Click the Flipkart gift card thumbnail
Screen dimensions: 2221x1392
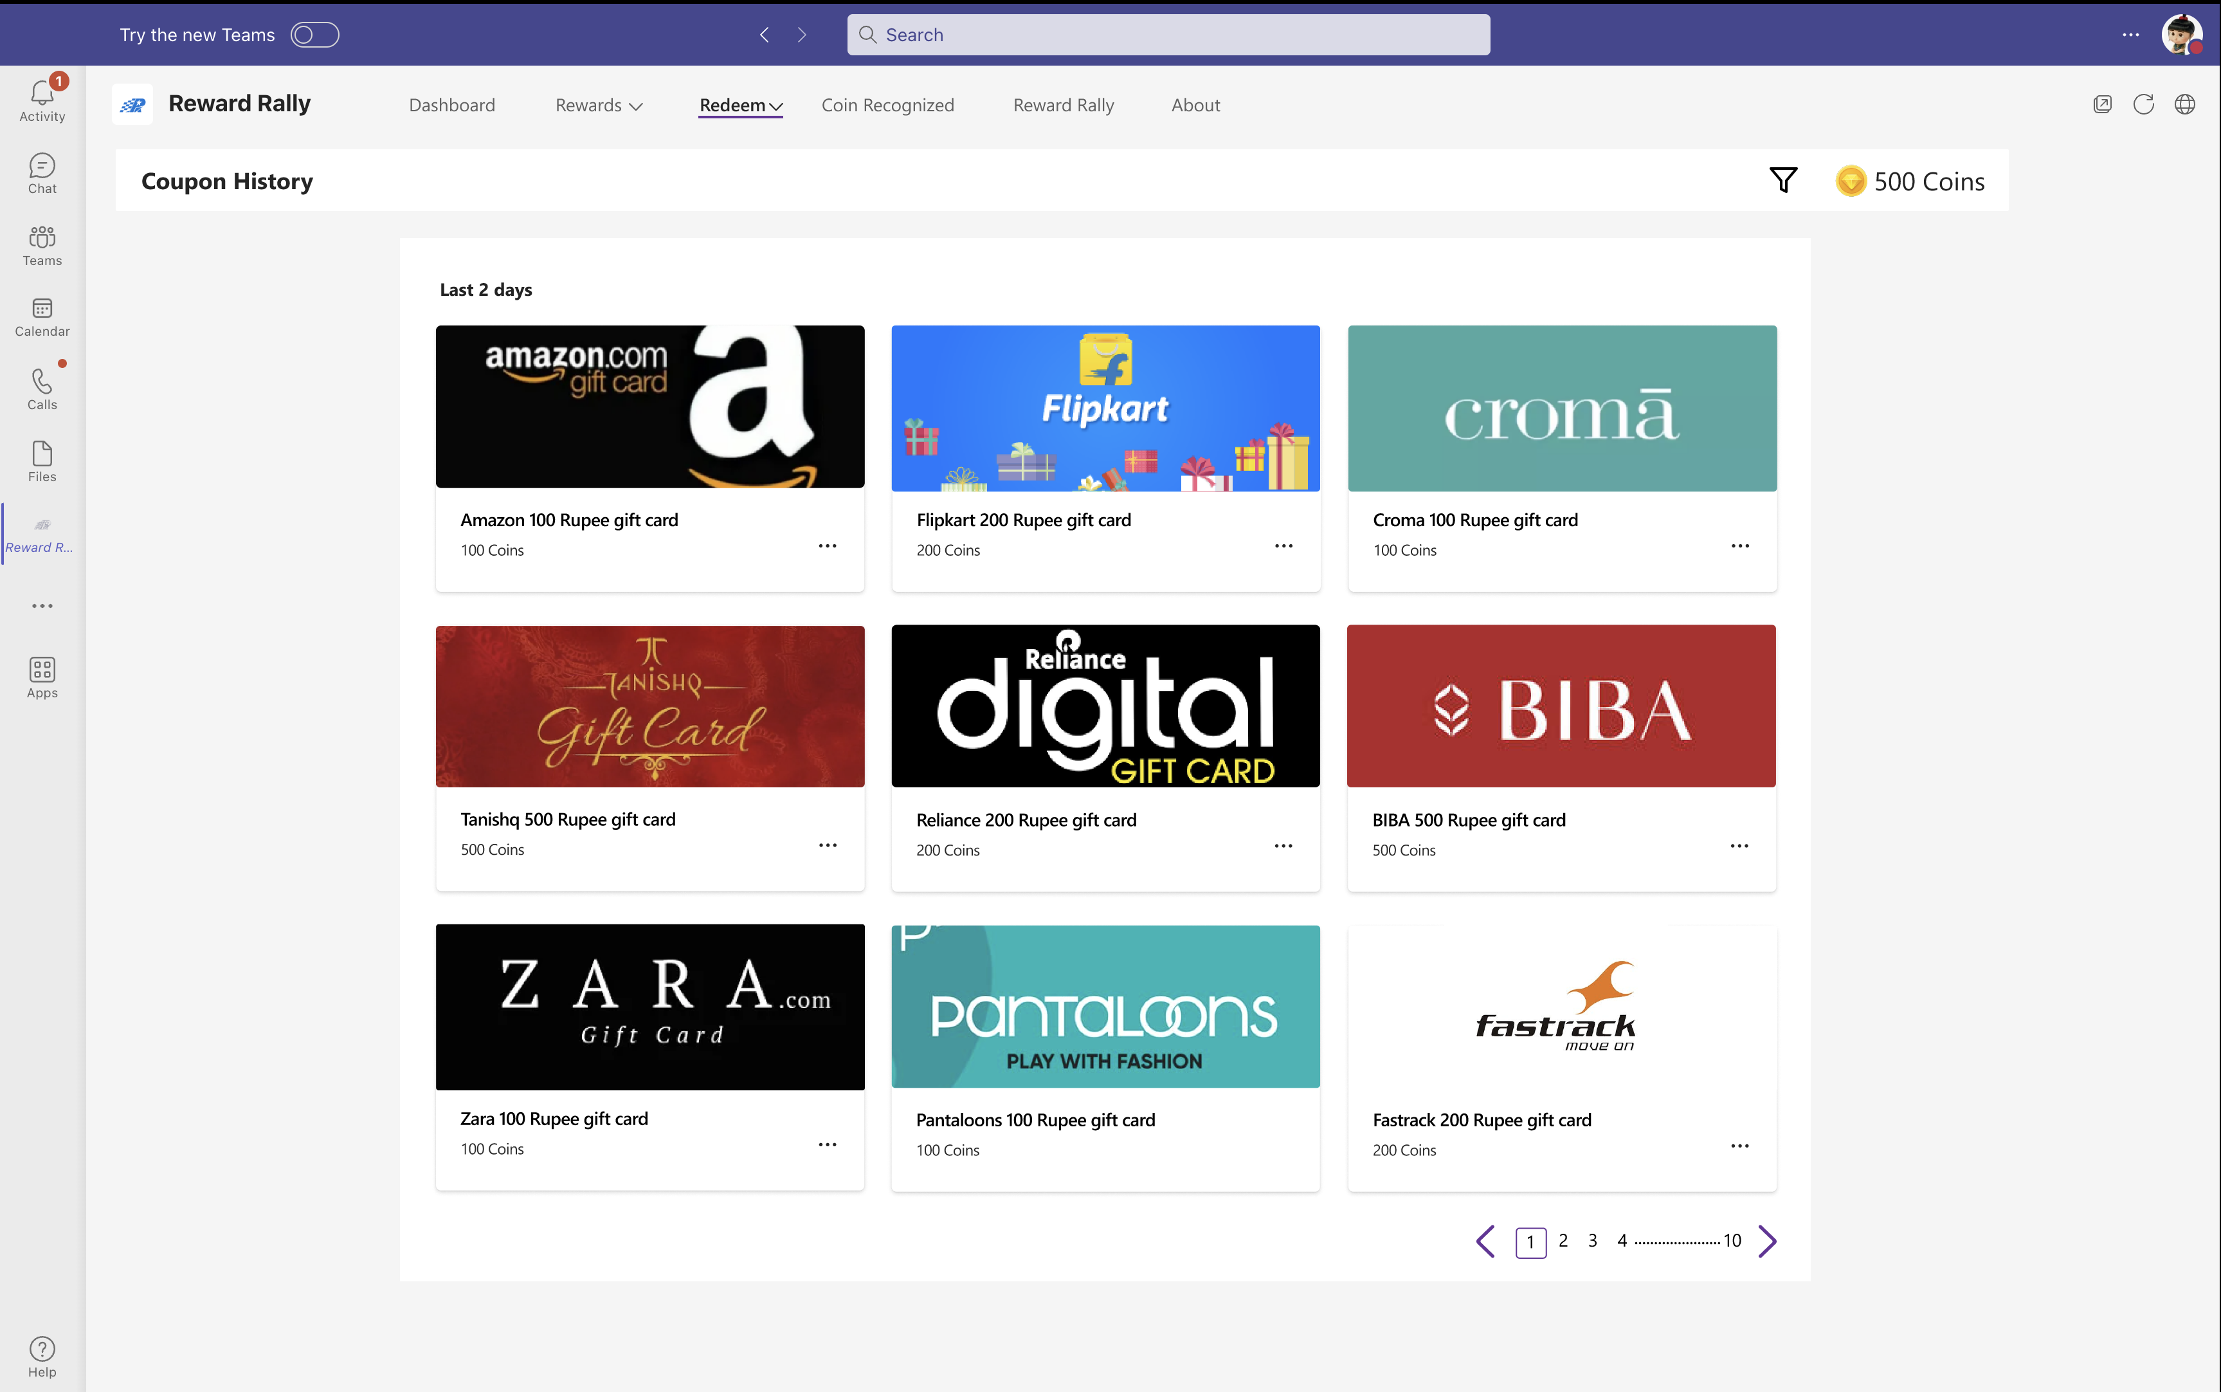[x=1105, y=408]
